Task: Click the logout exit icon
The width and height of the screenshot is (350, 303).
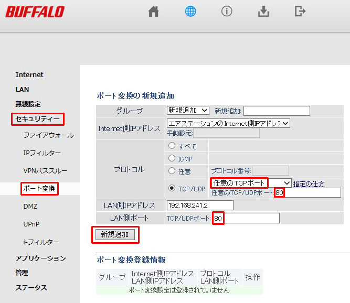Action: click(300, 12)
